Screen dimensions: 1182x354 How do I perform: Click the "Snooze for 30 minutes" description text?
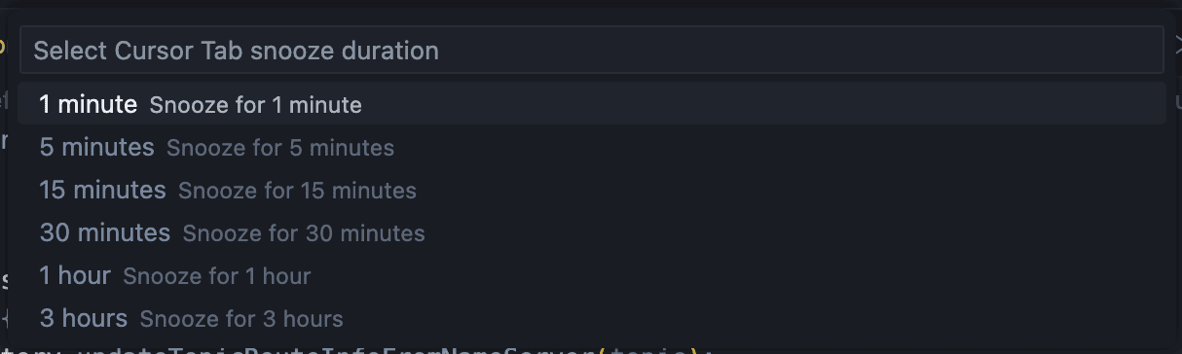point(304,233)
